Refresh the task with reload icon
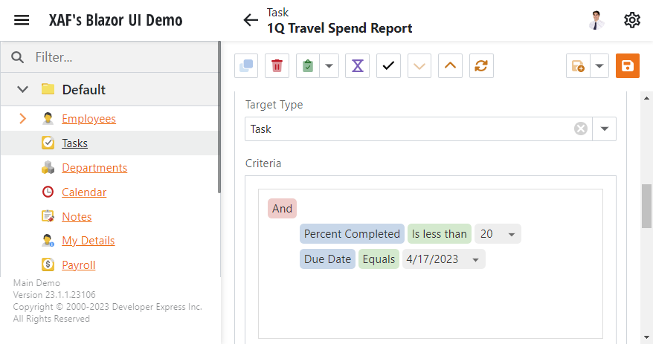Viewport: 653px width, 344px height. tap(481, 65)
